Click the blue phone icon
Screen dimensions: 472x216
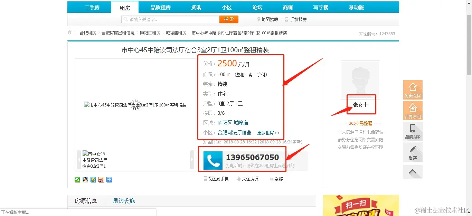coord(213,161)
